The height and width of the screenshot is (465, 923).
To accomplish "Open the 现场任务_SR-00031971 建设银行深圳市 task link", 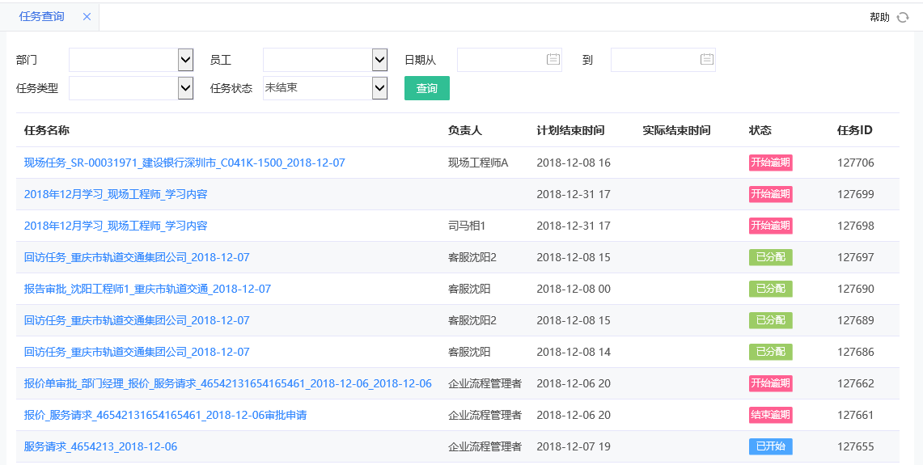I will (184, 163).
